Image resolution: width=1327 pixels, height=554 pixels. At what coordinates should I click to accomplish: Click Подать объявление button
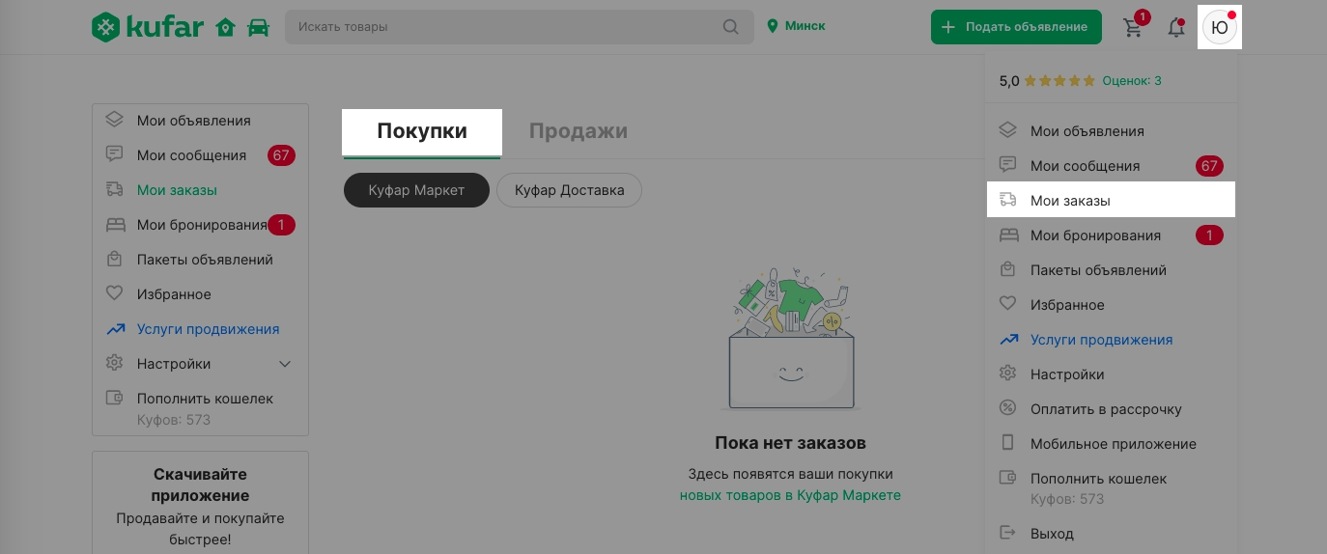1016,27
